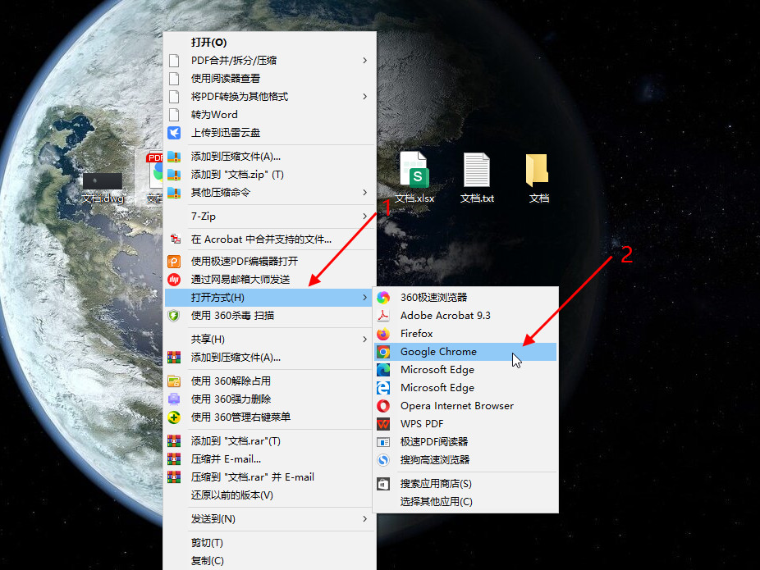The image size is (760, 570).
Task: Select 上传到迅雷云盘 menu entry
Action: point(226,133)
